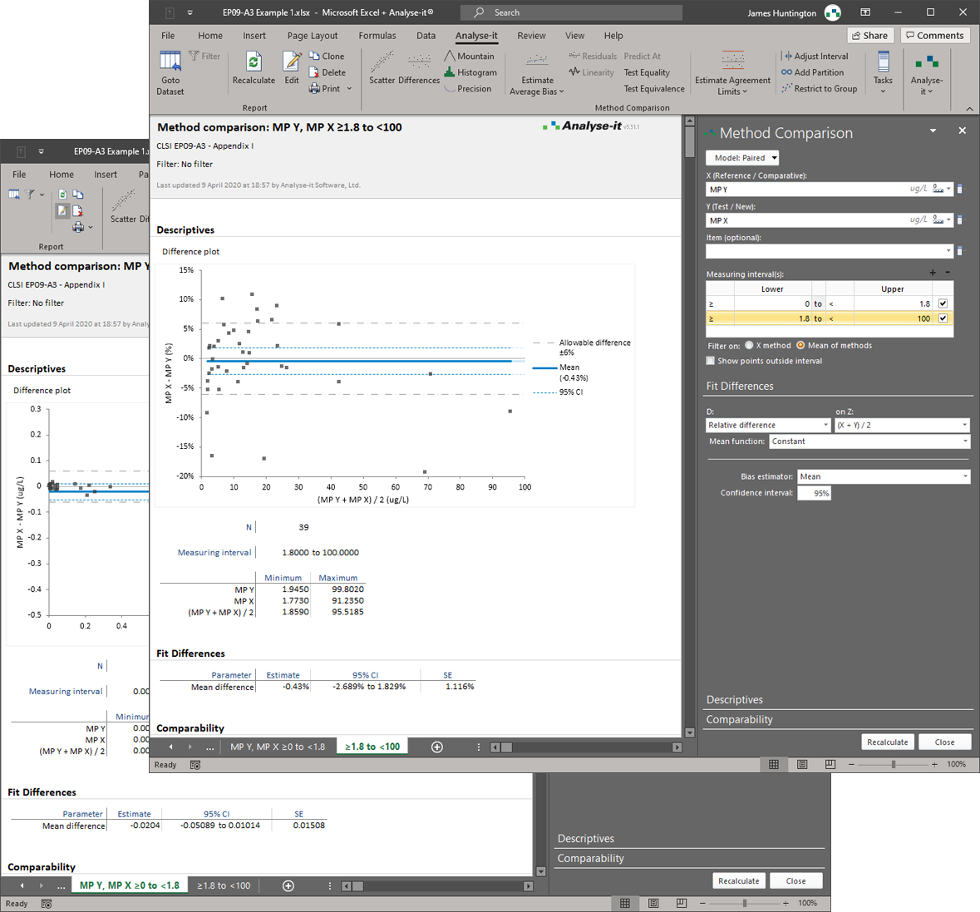Select the Differences plot tool

419,63
